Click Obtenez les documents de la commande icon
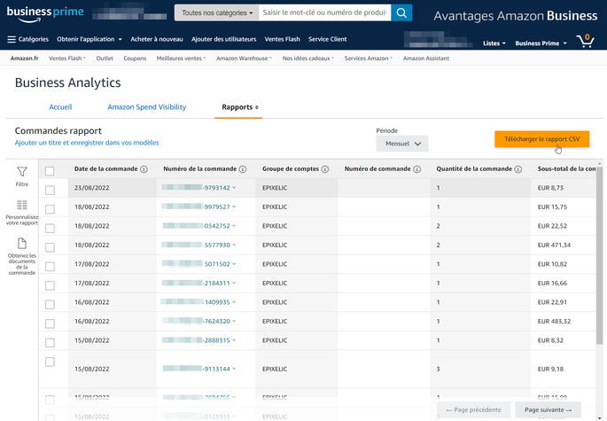Image resolution: width=607 pixels, height=421 pixels. [x=22, y=243]
